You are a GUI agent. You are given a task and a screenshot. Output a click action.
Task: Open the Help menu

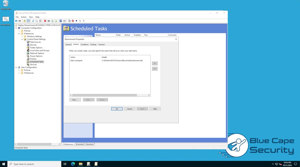click(37, 17)
